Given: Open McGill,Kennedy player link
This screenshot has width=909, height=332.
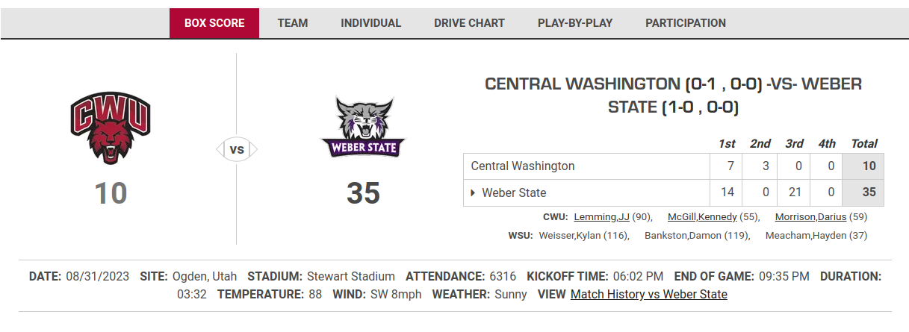Looking at the screenshot, I should point(702,217).
